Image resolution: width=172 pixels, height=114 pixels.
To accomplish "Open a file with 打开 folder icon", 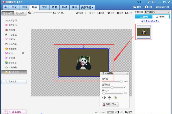I will coord(137,7).
